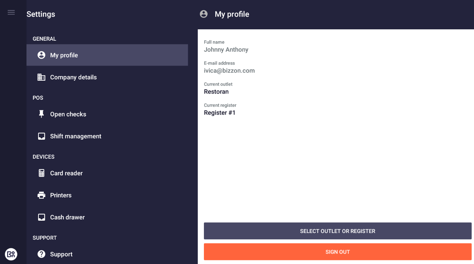Screen dimensions: 474x264
Task: Click the Company details building icon
Action: 41,77
